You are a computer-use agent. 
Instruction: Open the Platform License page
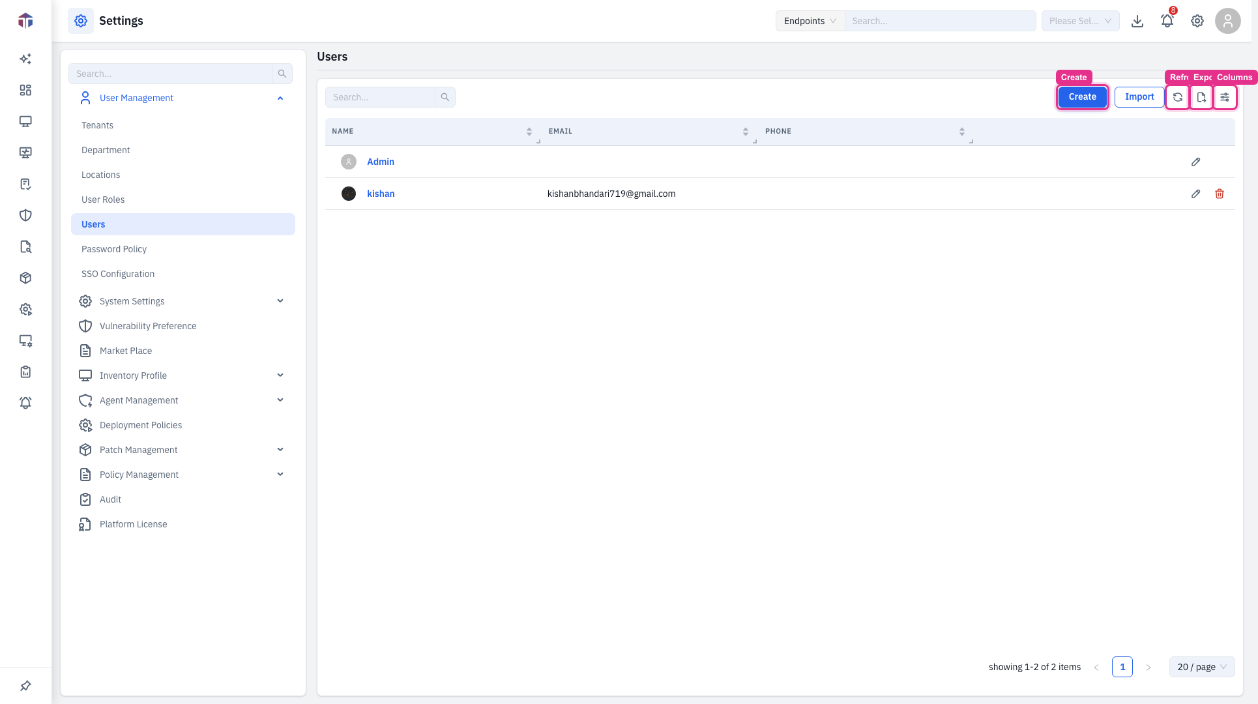tap(133, 524)
